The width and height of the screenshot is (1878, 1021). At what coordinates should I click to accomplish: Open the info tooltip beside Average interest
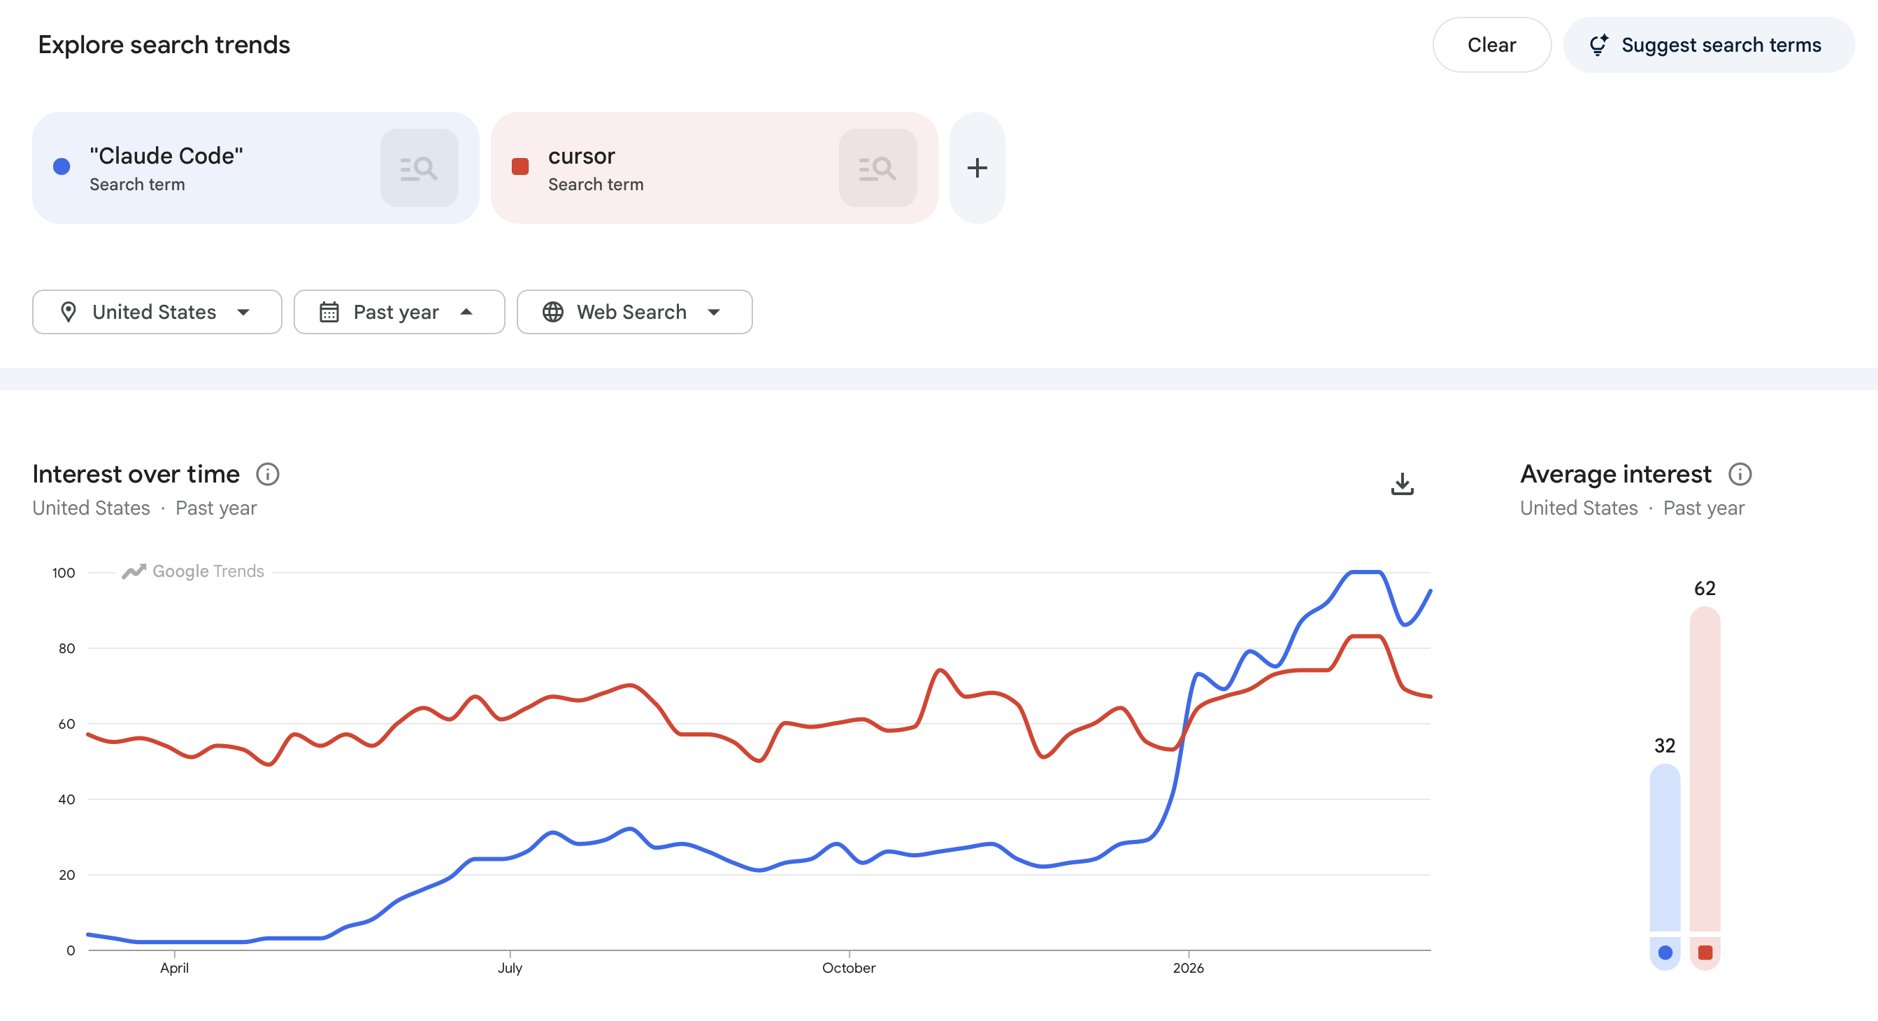[x=1741, y=474]
